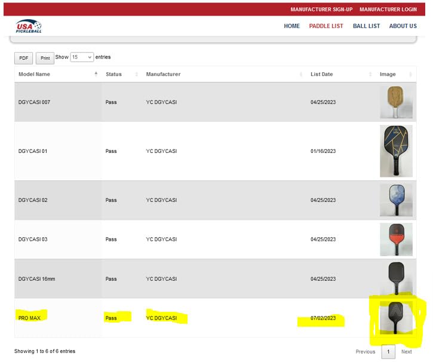Click Next pagination link

(406, 351)
